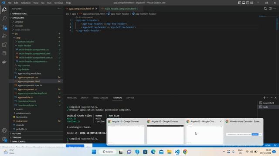Open new terminal launch profile dropdown

[267, 98]
